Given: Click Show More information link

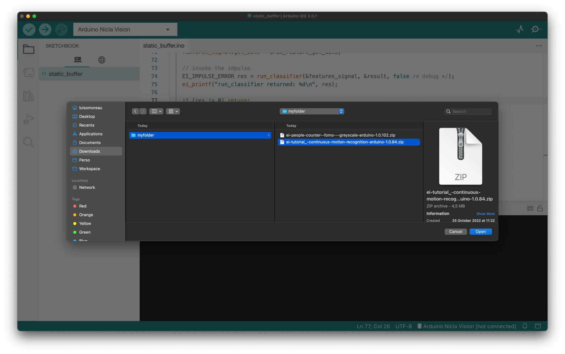Looking at the screenshot, I should [486, 214].
